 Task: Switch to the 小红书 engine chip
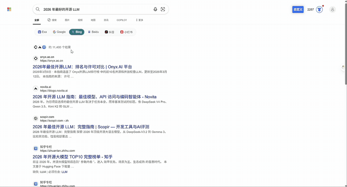127,32
